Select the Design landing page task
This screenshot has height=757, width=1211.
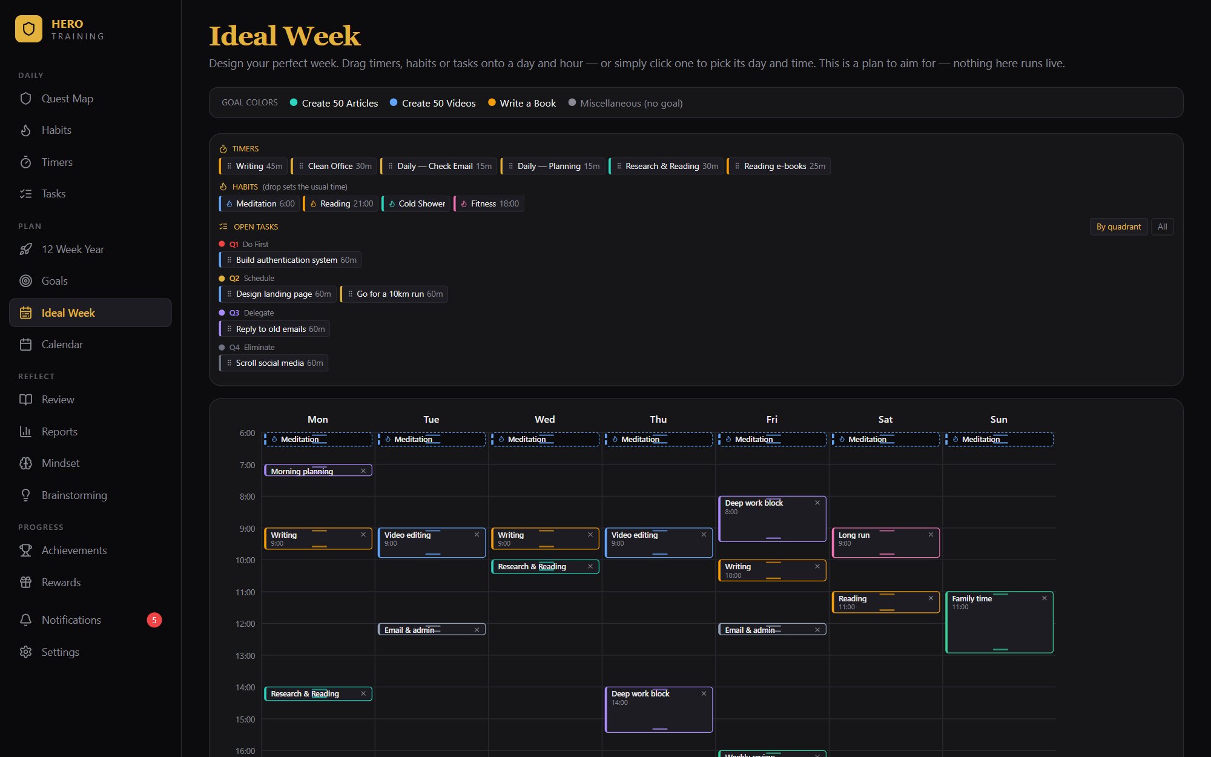pyautogui.click(x=277, y=294)
